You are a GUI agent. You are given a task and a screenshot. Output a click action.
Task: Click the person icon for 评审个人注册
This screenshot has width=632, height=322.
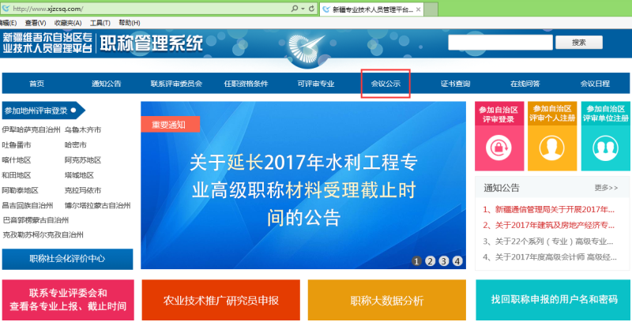[x=551, y=148]
